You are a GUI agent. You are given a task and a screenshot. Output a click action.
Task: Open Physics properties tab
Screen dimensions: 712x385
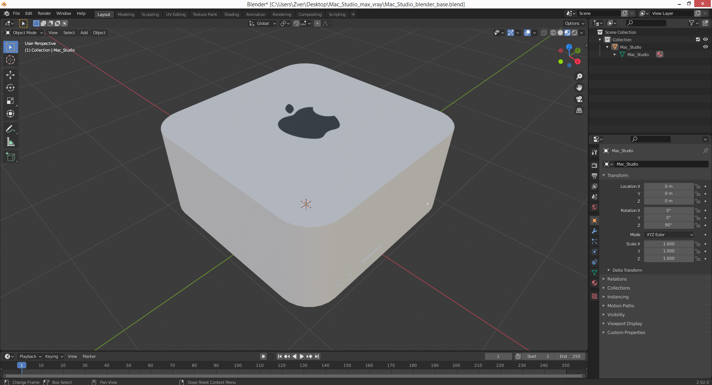[x=594, y=252]
